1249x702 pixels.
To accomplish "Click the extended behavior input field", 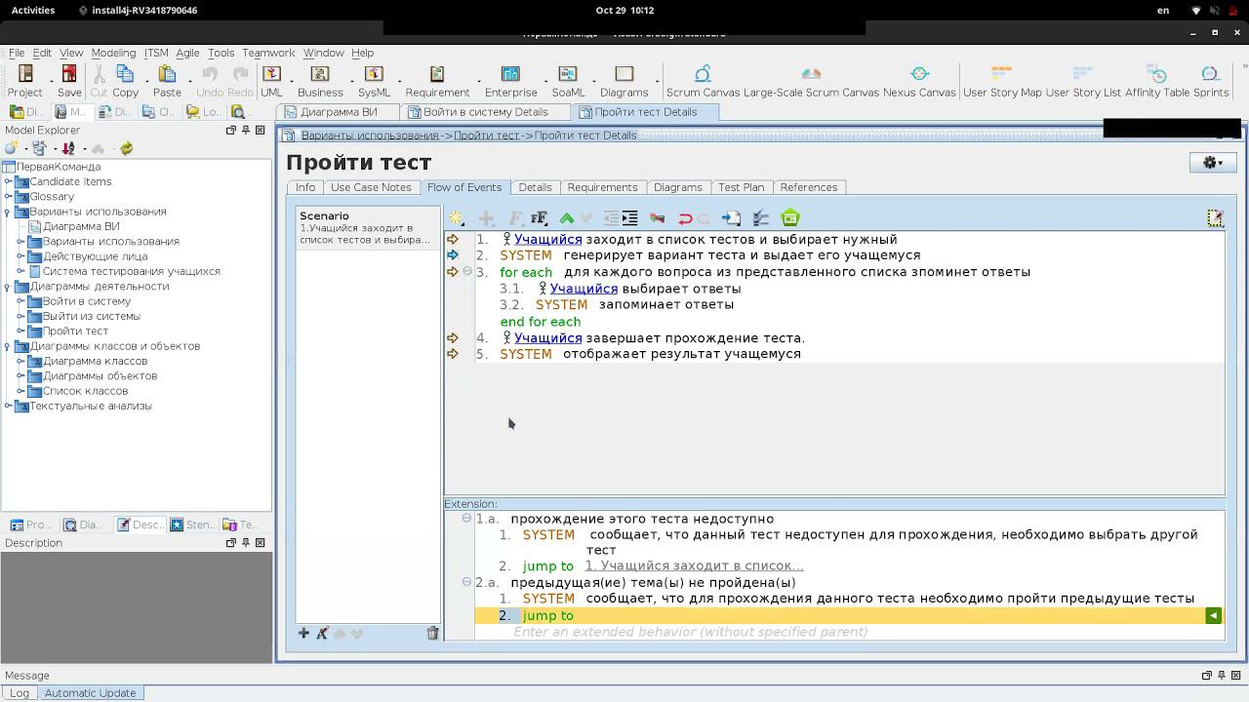I will pos(690,632).
